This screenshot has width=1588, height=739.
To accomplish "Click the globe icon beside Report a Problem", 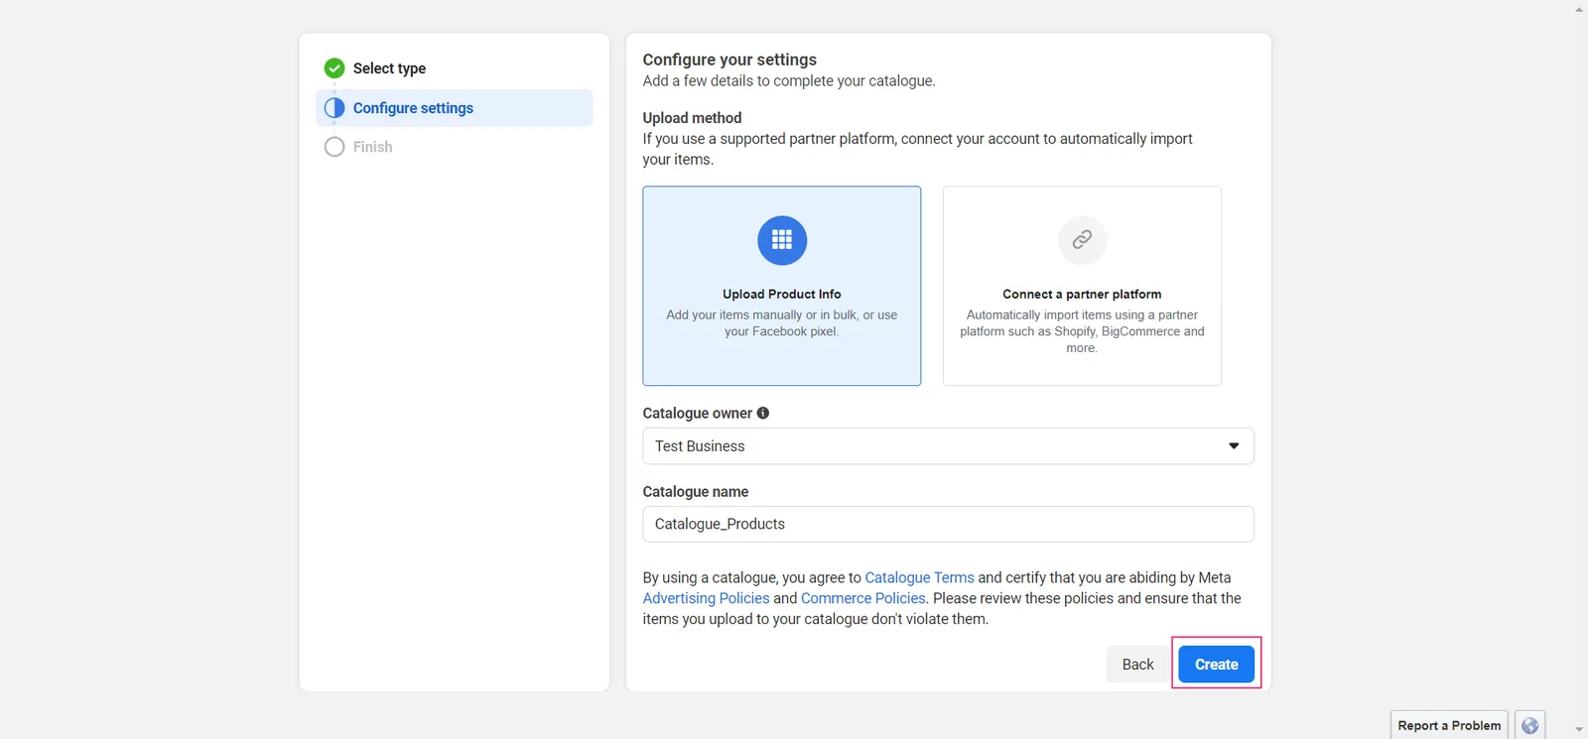I will (x=1530, y=725).
